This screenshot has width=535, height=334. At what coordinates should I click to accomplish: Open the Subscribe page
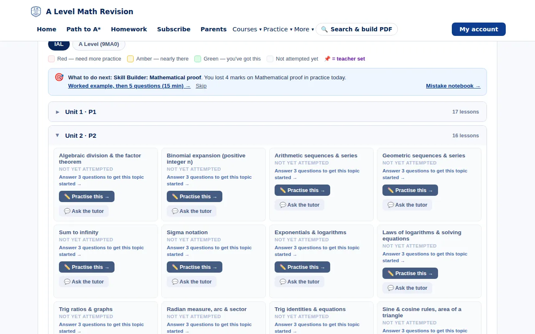pyautogui.click(x=174, y=29)
